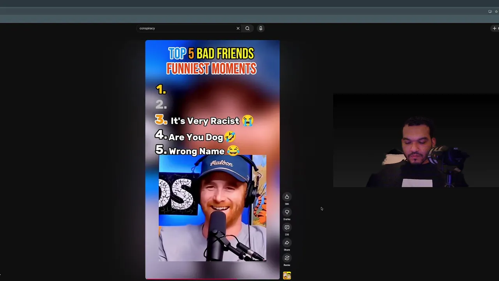Bookmark this page with the star icon
499x281 pixels.
(x=496, y=11)
